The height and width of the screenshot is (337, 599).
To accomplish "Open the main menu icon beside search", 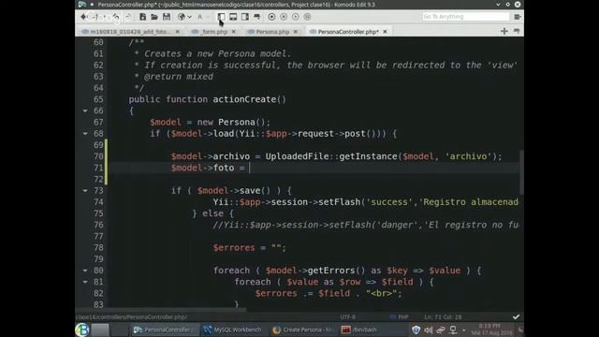I will tap(518, 17).
